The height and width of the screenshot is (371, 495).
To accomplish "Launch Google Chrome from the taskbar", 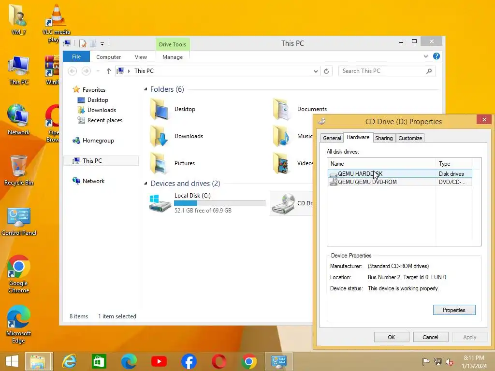I will point(249,361).
